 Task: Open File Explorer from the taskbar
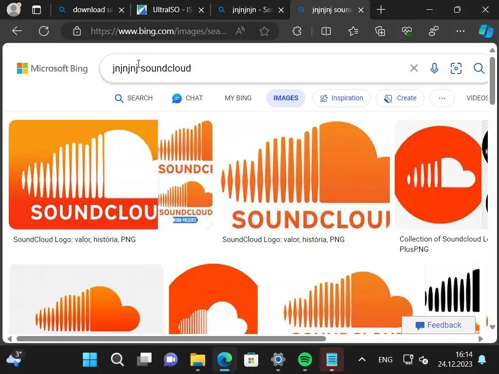[x=198, y=360]
